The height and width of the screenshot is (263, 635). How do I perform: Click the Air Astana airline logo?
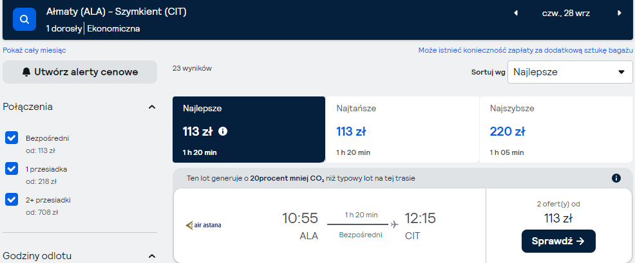pyautogui.click(x=204, y=225)
